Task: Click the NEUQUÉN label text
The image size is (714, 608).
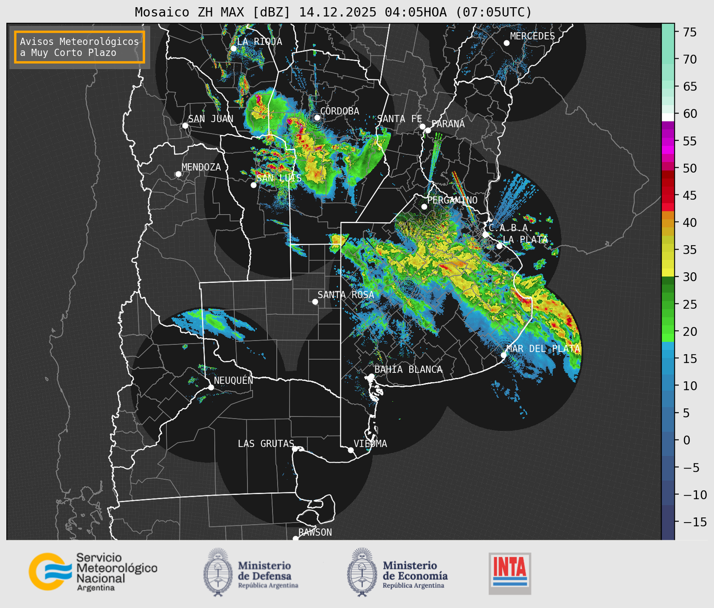Action: 234,380
